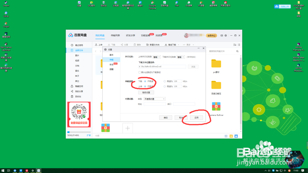Click the 浏览 button for download path
The image size is (308, 173).
pyautogui.click(x=193, y=67)
